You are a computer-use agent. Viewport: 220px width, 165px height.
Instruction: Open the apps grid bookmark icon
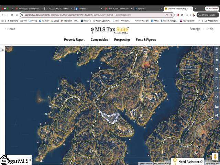click(2, 21)
